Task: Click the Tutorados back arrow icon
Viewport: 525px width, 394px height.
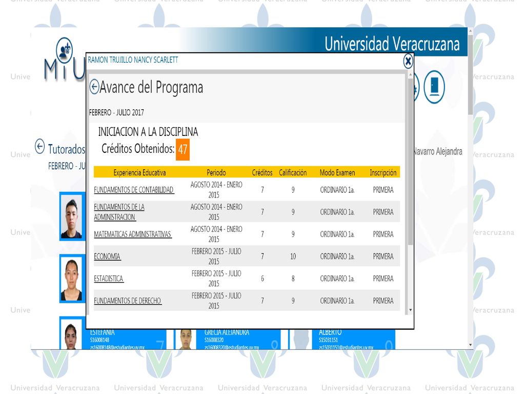Action: click(39, 146)
